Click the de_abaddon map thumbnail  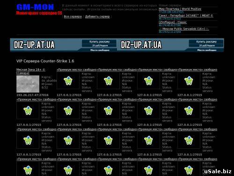click(28, 84)
